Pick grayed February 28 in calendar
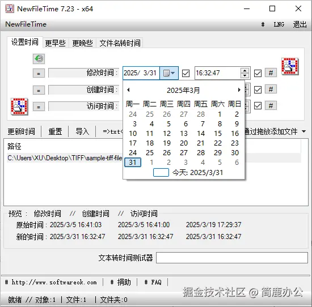 201,114
